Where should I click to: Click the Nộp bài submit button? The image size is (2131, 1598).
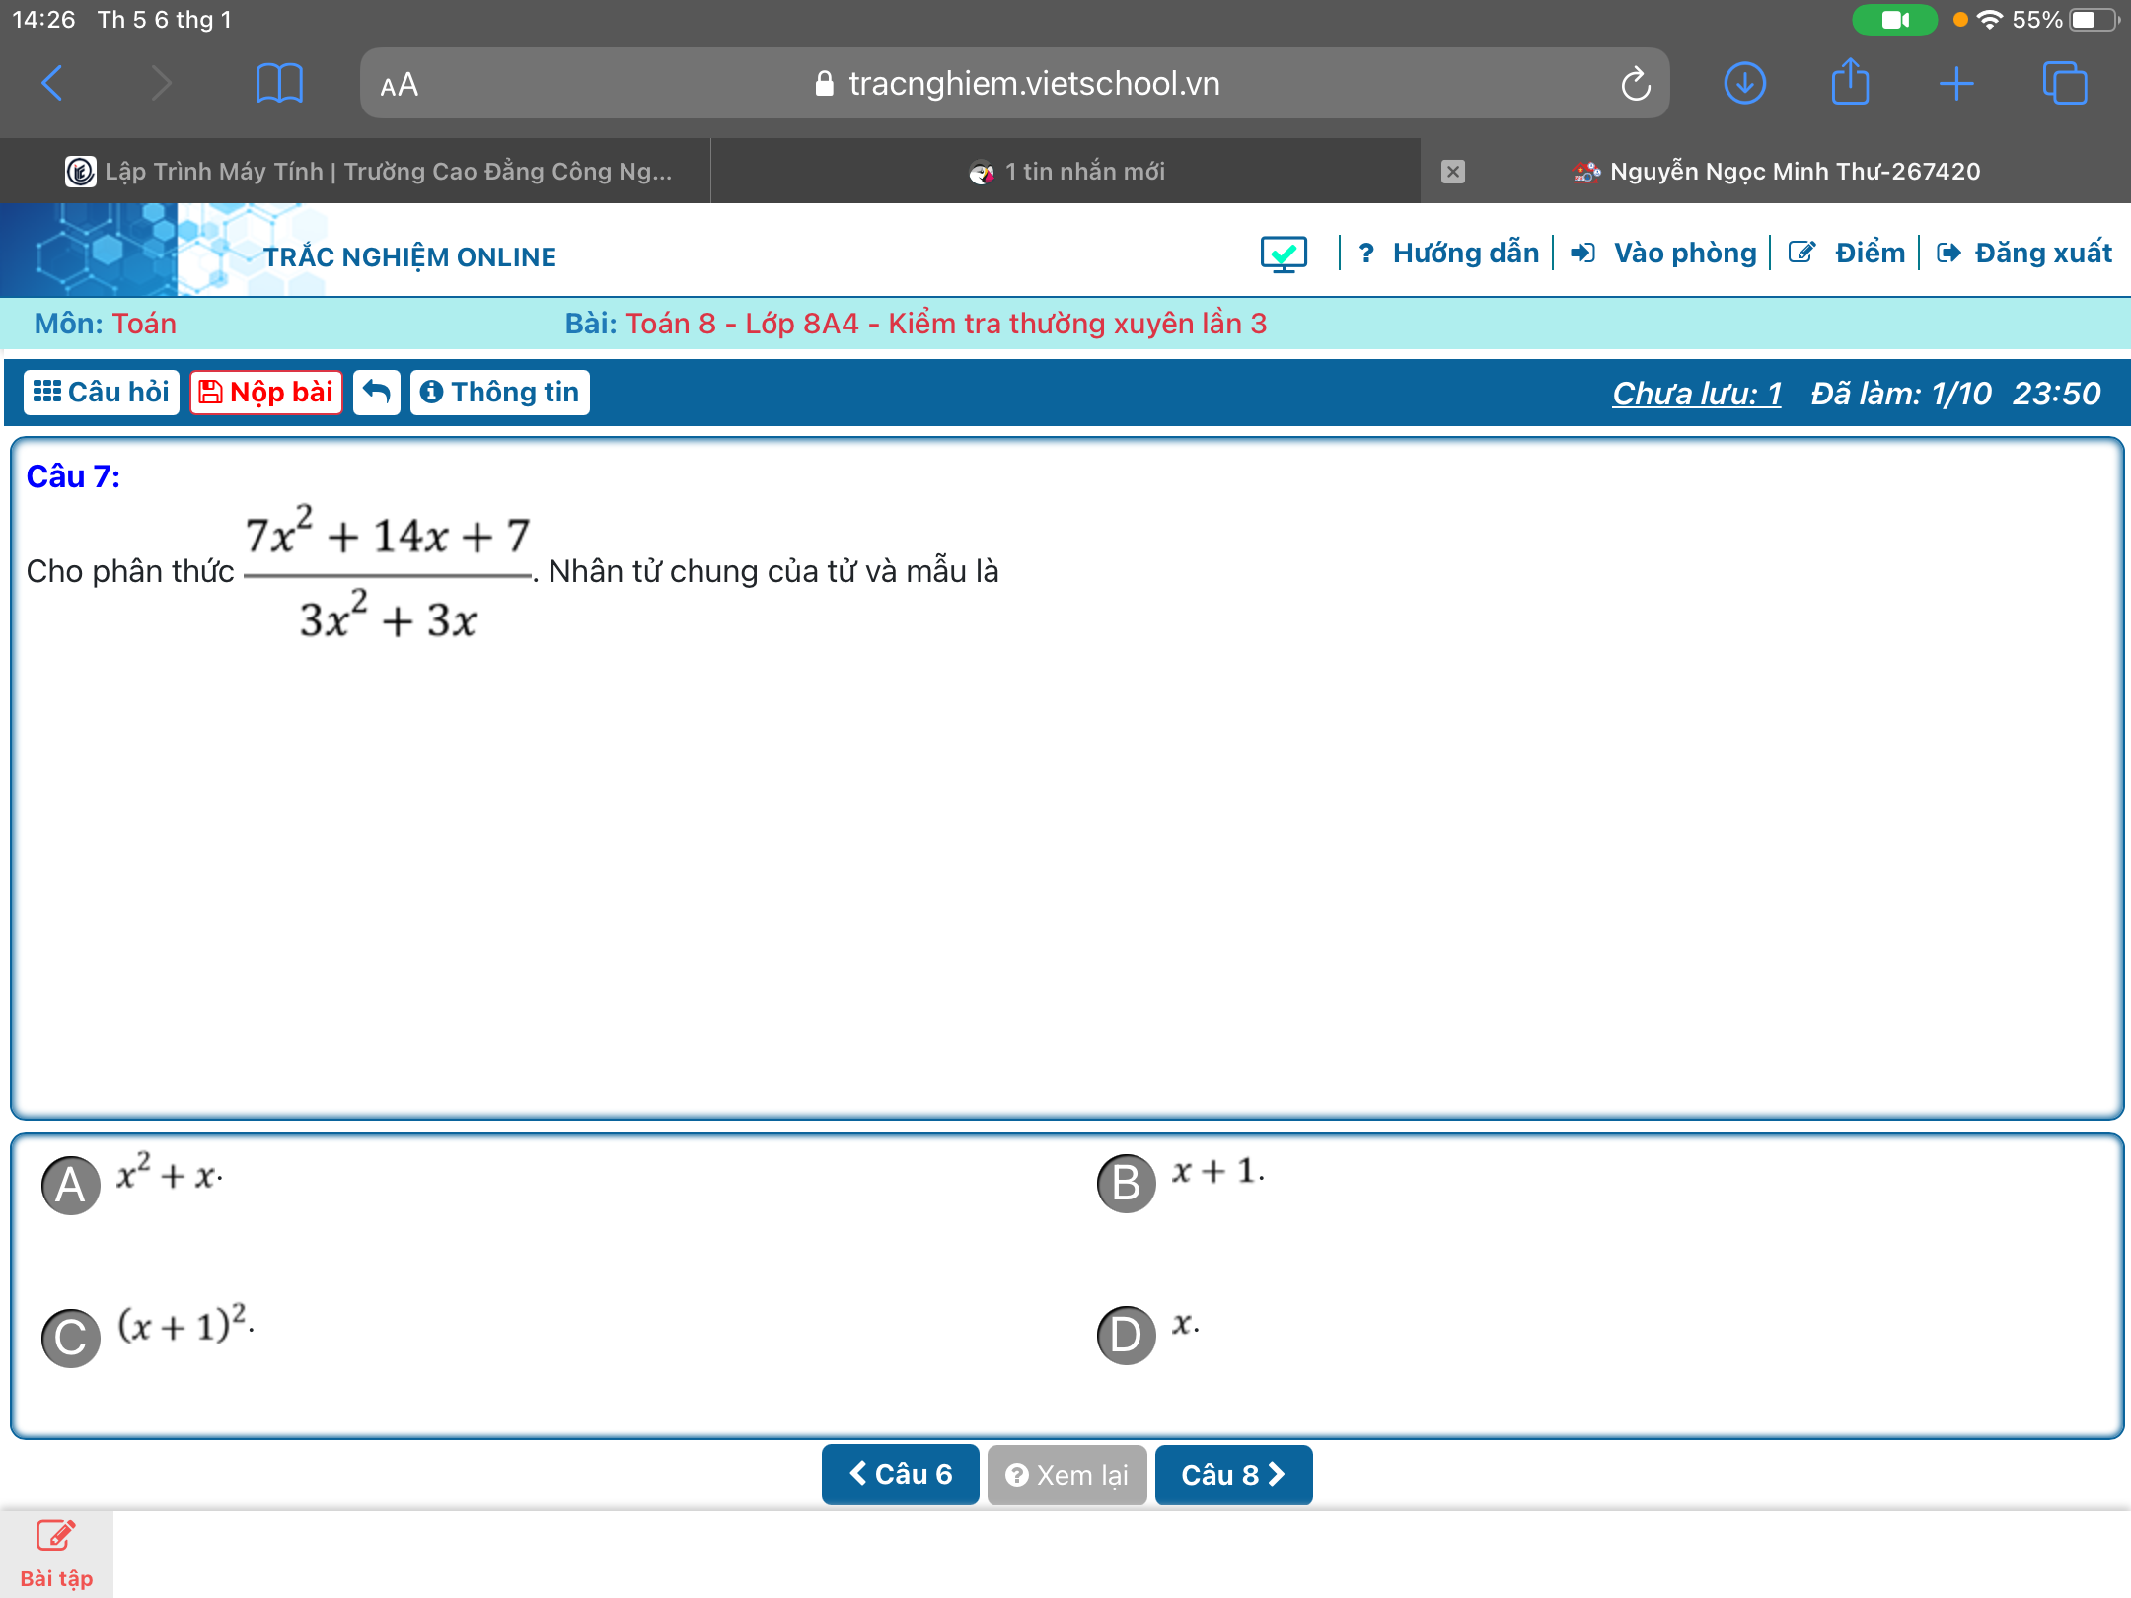tap(266, 393)
